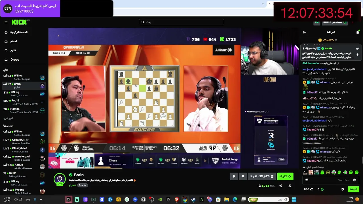This screenshot has width=363, height=204.
Task: Open the home page in the sidebar
Action: (x=16, y=32)
